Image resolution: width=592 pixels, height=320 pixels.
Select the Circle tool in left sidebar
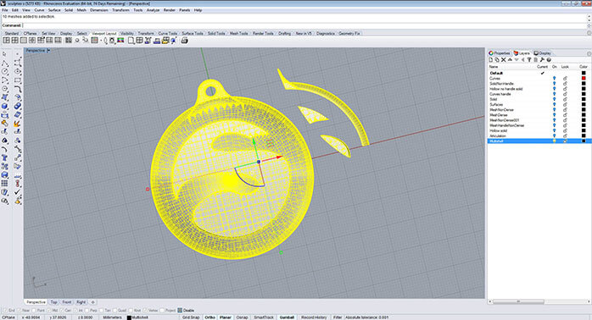pos(5,71)
